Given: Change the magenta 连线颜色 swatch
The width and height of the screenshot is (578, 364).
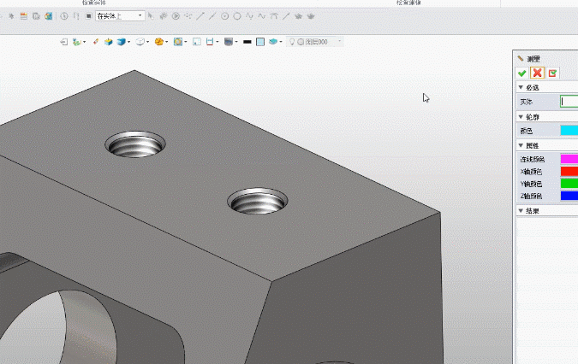Looking at the screenshot, I should (569, 159).
